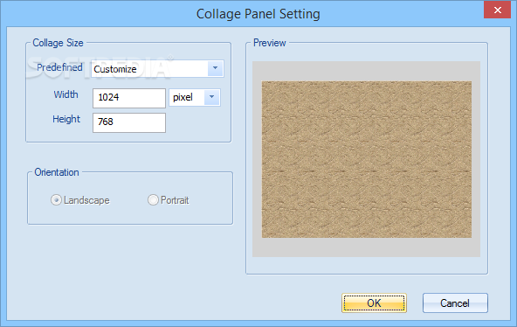Click the Predefined label
The height and width of the screenshot is (327, 517).
click(x=59, y=67)
